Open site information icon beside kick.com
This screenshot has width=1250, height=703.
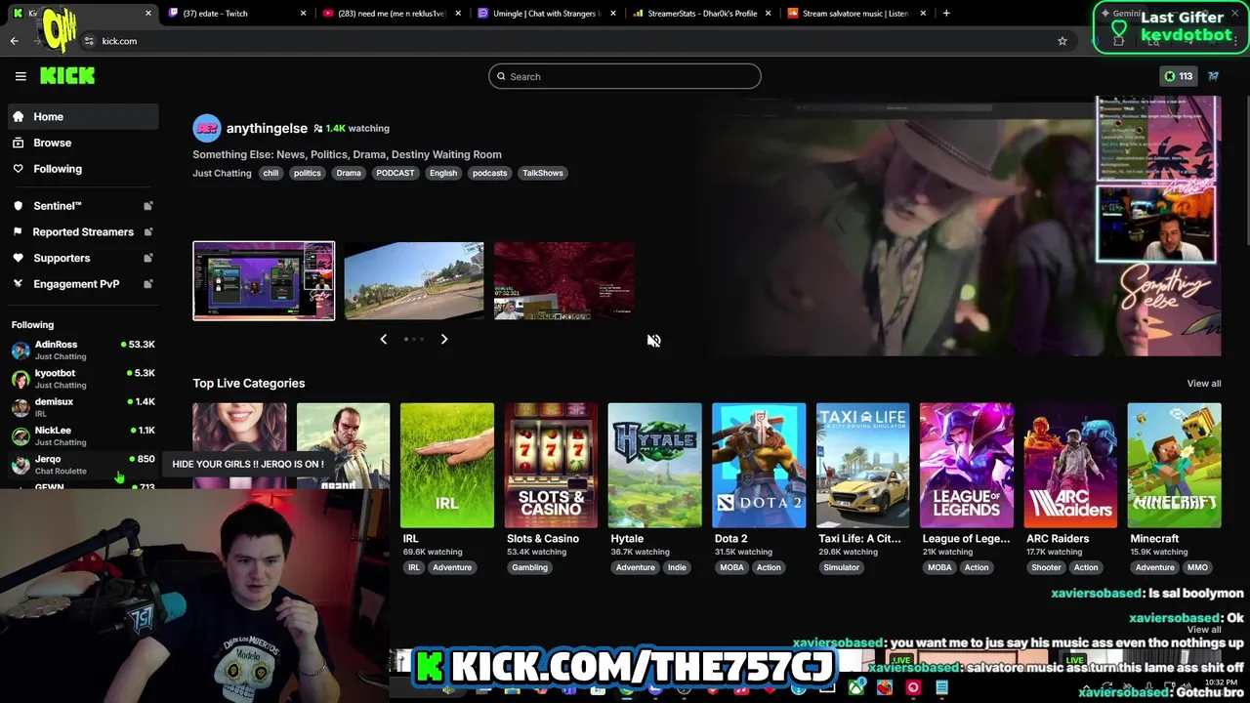[89, 41]
